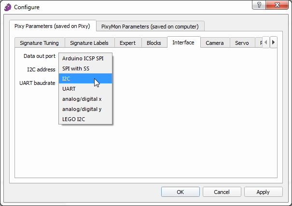Open the Blocks tab
The width and height of the screenshot is (292, 206).
[x=153, y=43]
